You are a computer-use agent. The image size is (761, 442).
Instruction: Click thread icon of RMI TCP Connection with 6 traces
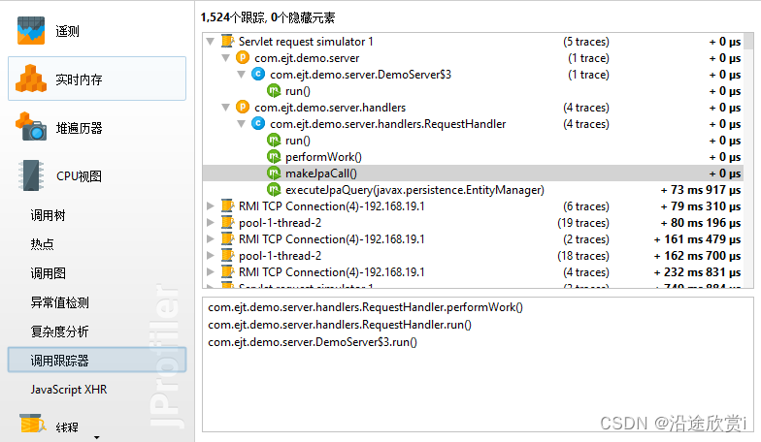point(227,205)
